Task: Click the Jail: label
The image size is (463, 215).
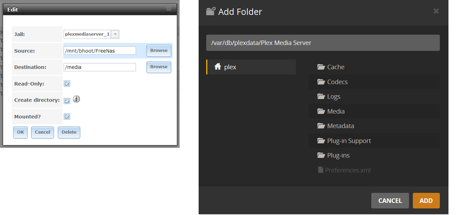Action: click(x=19, y=34)
